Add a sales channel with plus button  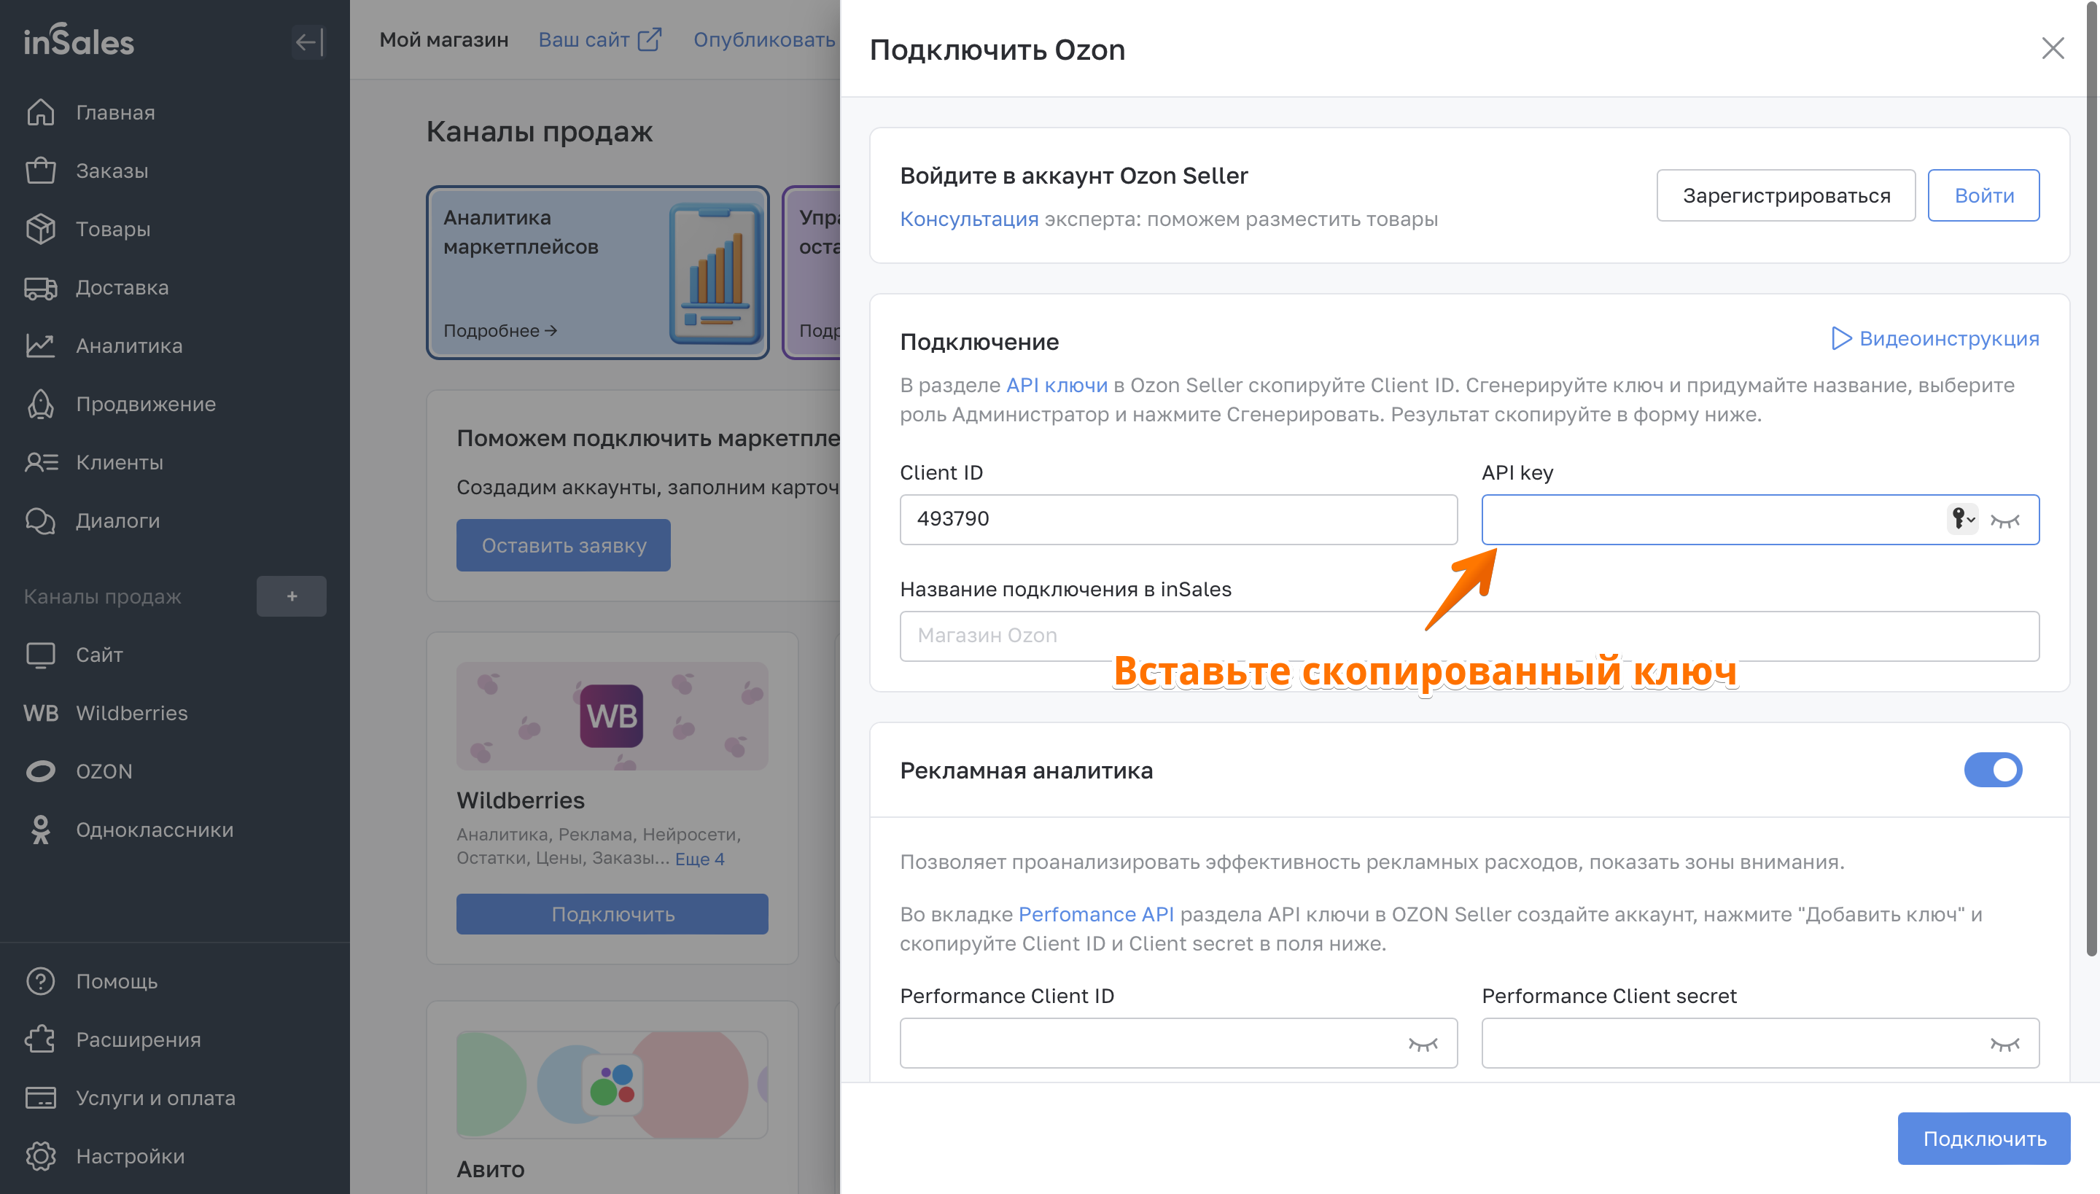291,596
